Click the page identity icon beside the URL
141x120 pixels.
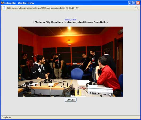[x=4, y=8]
